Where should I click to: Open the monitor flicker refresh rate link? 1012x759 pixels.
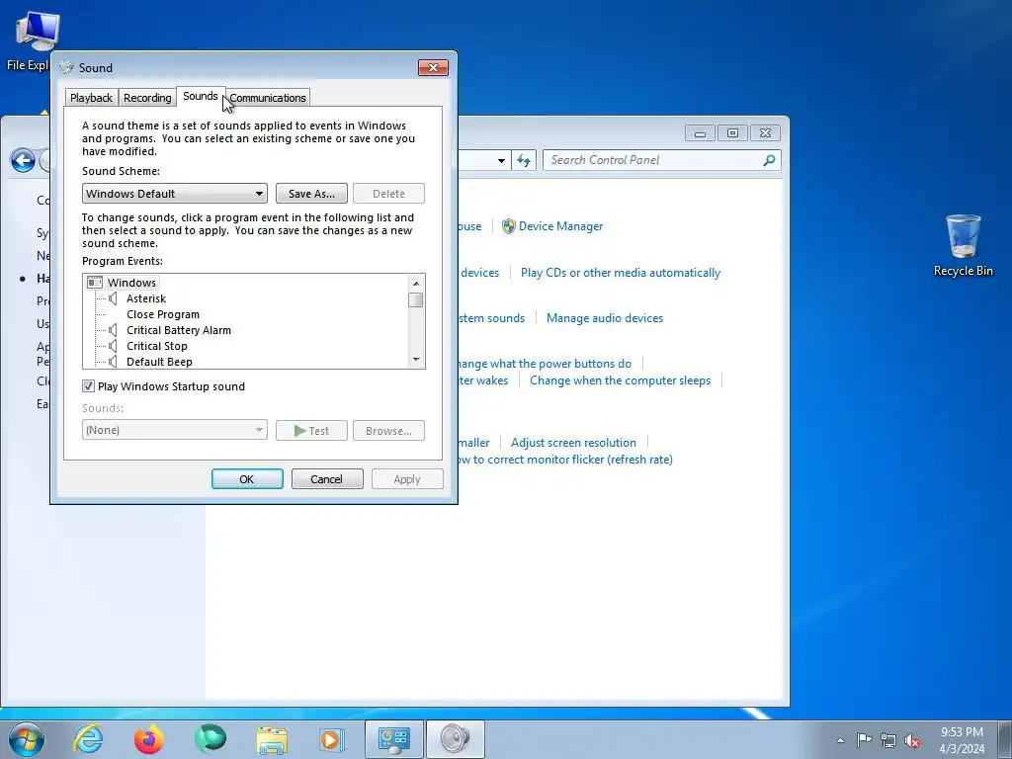pos(564,460)
